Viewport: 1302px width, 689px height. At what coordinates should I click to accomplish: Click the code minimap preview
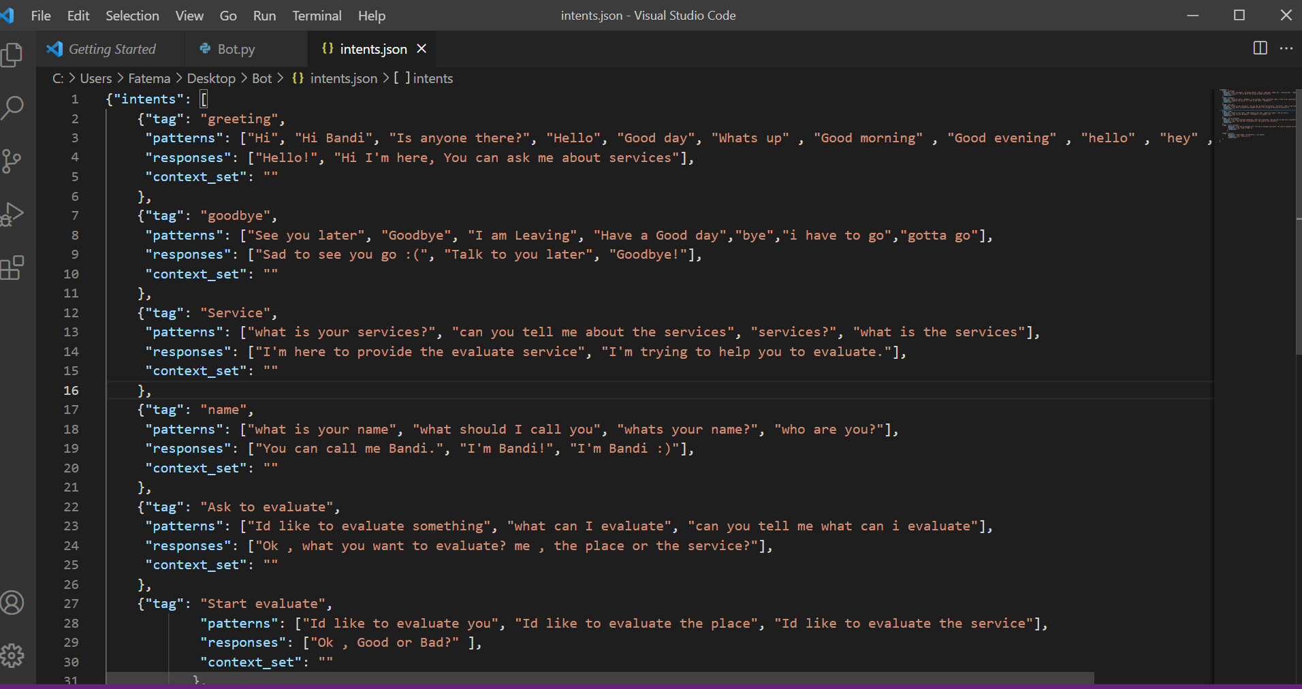click(x=1256, y=114)
